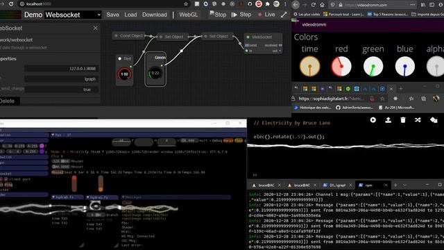Open the WebSocket node out dropdown arrow

pyautogui.click(x=280, y=51)
